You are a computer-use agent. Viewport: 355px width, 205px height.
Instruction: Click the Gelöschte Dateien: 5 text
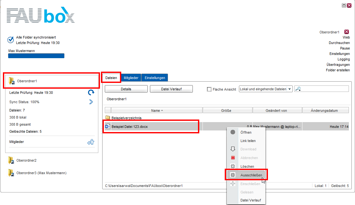[25, 131]
